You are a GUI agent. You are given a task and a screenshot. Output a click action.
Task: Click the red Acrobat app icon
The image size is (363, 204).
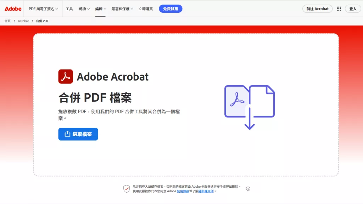(66, 77)
